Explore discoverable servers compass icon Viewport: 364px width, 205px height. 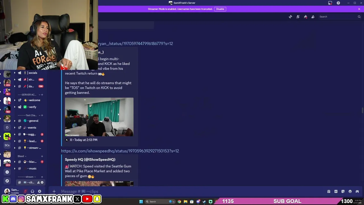pos(7,181)
